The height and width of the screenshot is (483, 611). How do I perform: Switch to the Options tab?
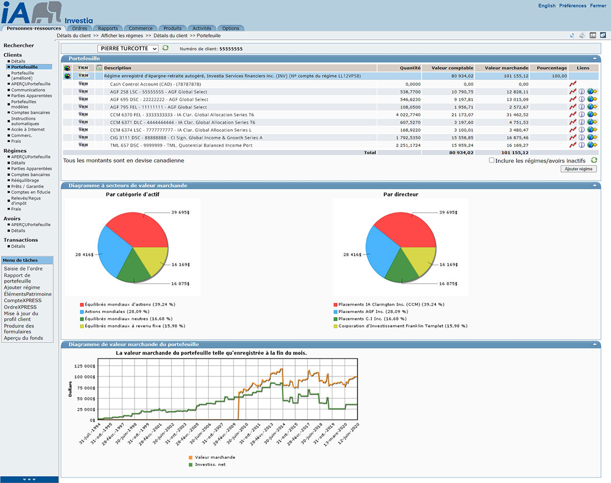pos(230,28)
